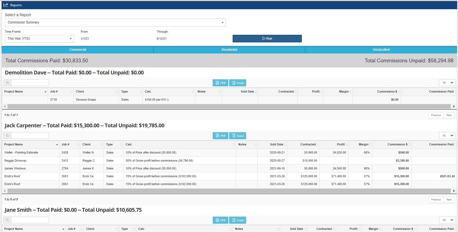Image resolution: width=458 pixels, height=232 pixels.
Task: Sort Demolition Dave table by Calc
Action: coord(169,92)
